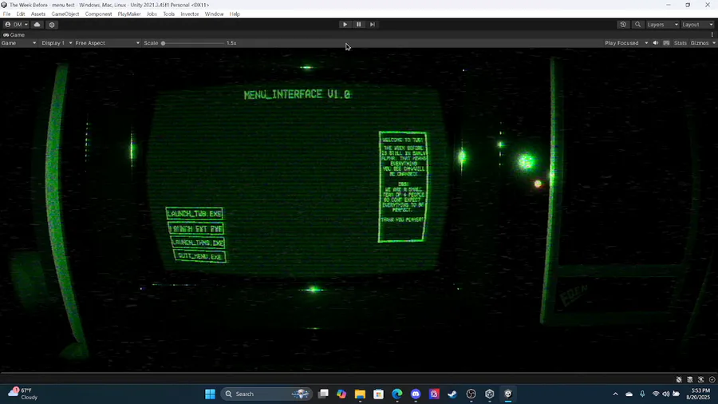Open the Window menu
This screenshot has height=404, width=718.
click(x=214, y=14)
